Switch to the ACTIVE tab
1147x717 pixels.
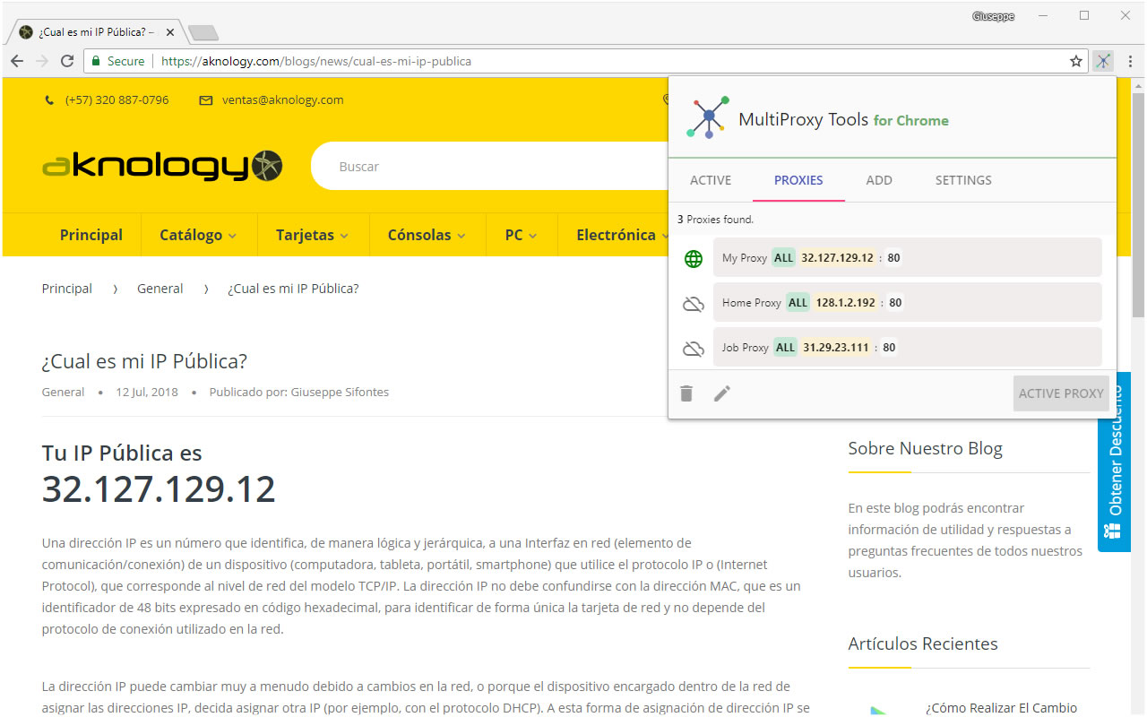coord(711,180)
